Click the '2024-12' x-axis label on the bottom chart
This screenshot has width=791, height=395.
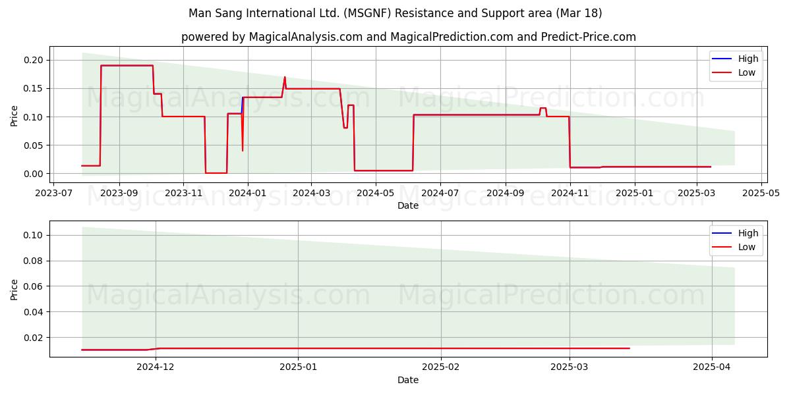156,367
